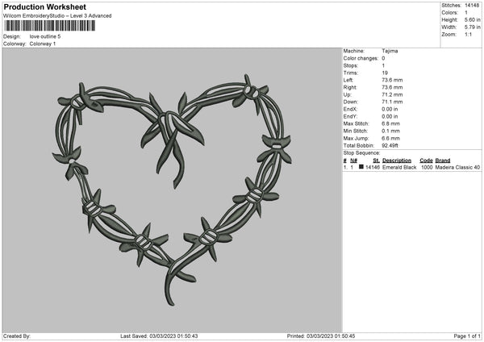The height and width of the screenshot is (342, 484).
Task: Click the Zoom 1:1 value
Action: click(x=468, y=34)
